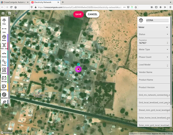Open Firefox account icon

tap(161, 7)
